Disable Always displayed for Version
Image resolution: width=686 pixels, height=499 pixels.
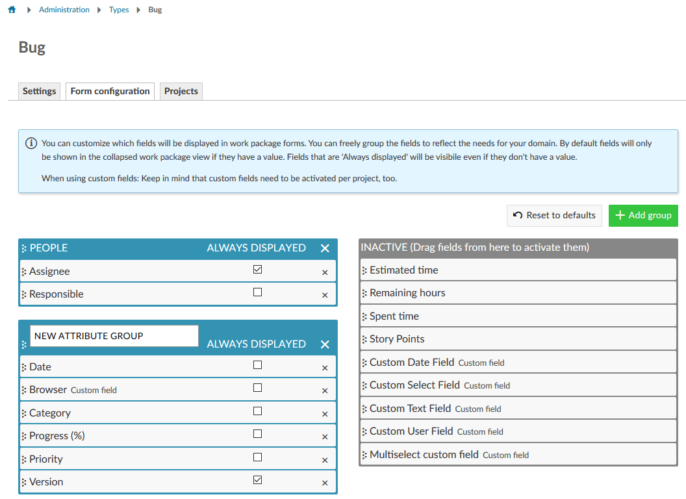point(257,479)
